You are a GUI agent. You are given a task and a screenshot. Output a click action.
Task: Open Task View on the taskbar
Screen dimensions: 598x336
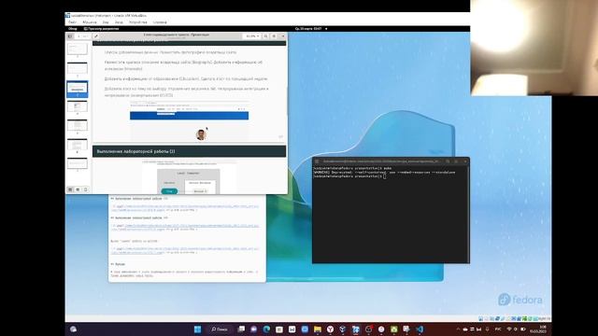[x=241, y=329]
